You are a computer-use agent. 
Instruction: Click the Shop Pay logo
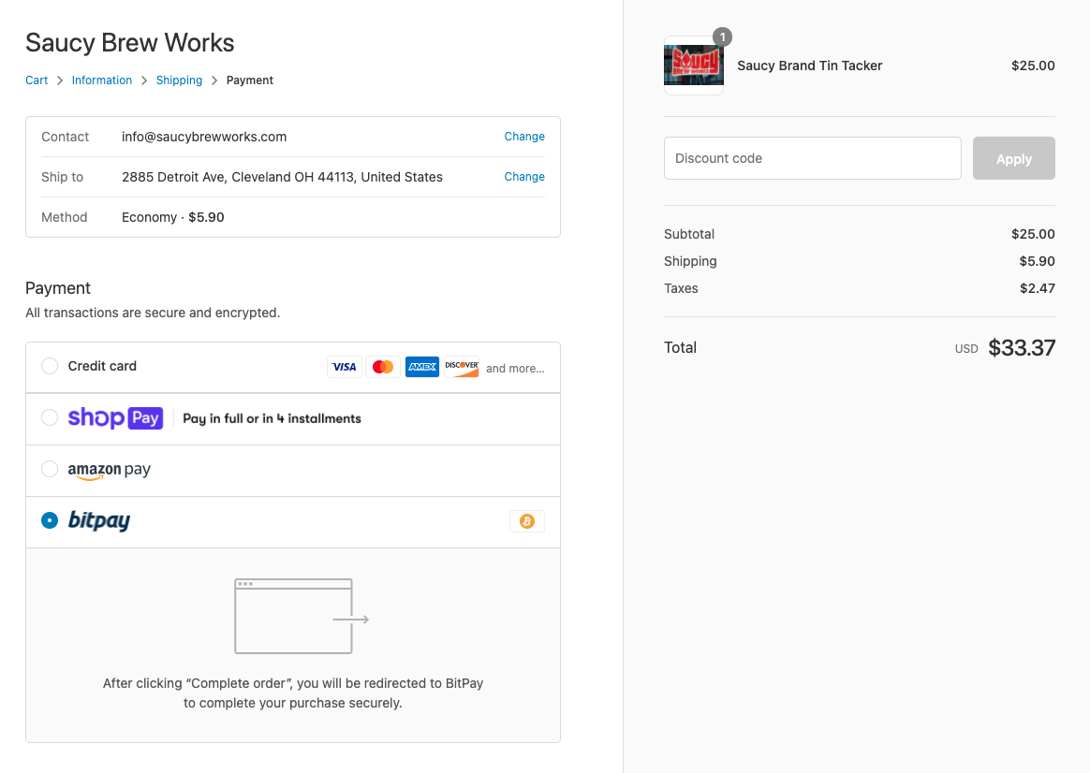coord(115,418)
